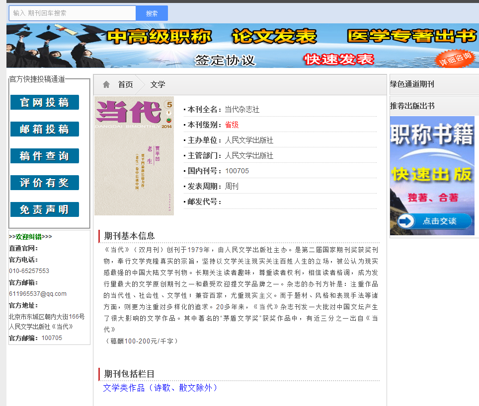Open the 绿色通道期刊 sidebar heading
The image size is (479, 406).
click(x=412, y=84)
